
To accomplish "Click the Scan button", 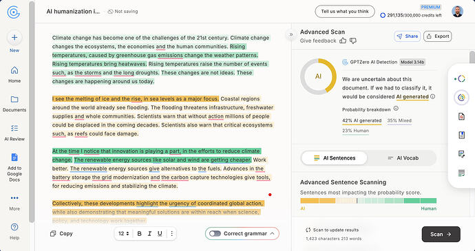I will [441, 234].
